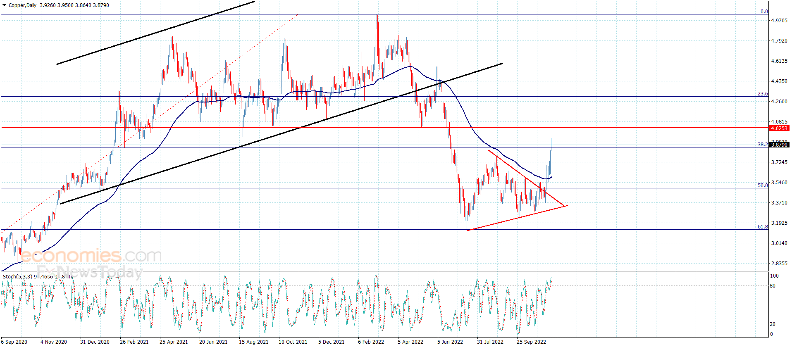Click the 4.2600 price axis value

(x=779, y=102)
